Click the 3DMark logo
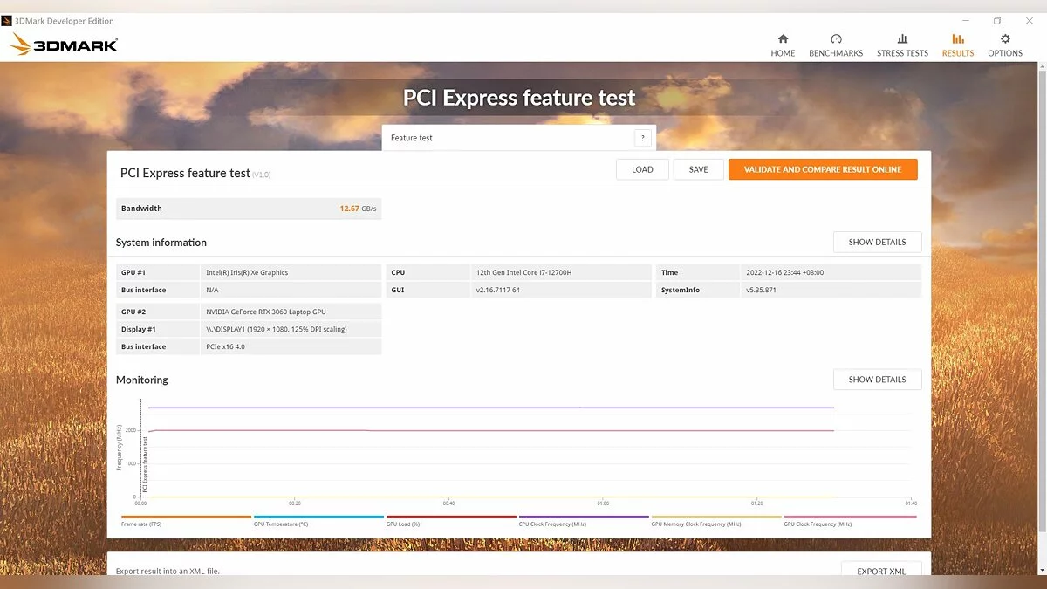The image size is (1047, 589). pyautogui.click(x=65, y=45)
